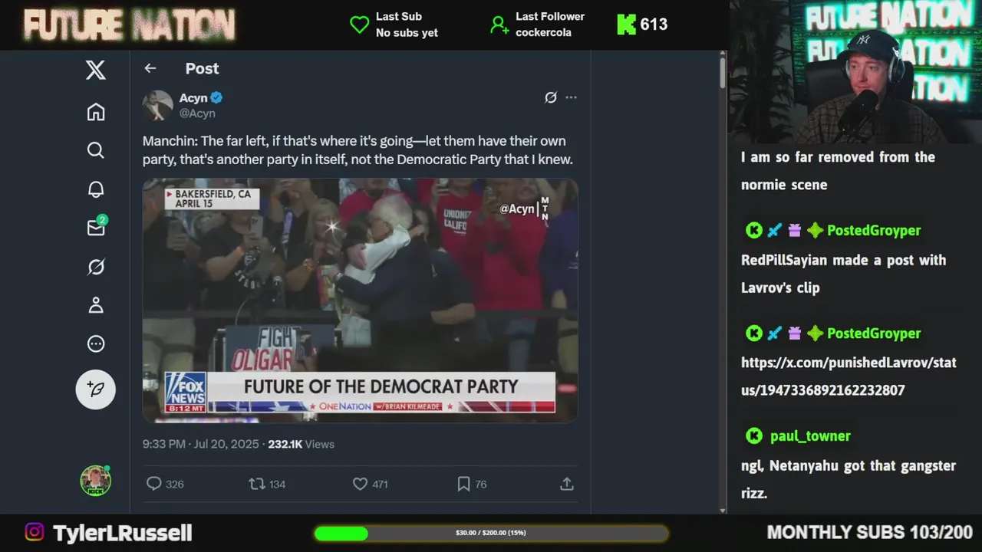
Task: Click Netanyahu gangster rizz chat message
Action: tap(849, 479)
